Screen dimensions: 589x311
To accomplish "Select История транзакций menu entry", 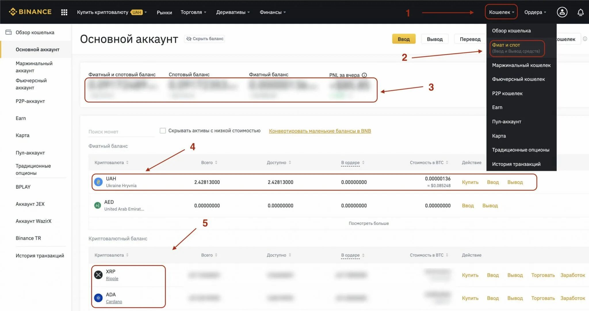I will click(517, 164).
